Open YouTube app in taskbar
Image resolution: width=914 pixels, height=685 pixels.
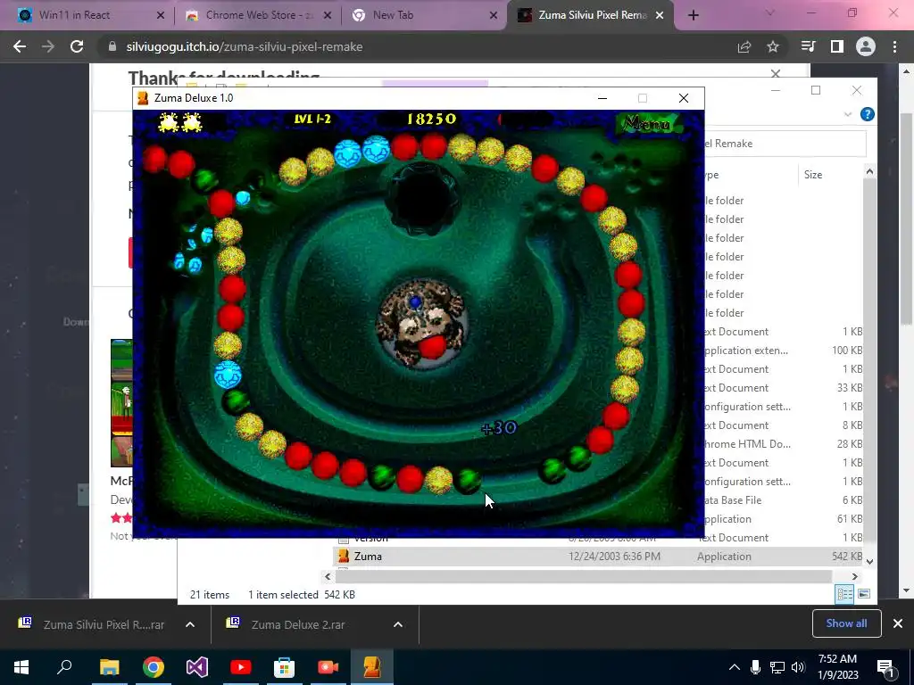coord(240,667)
